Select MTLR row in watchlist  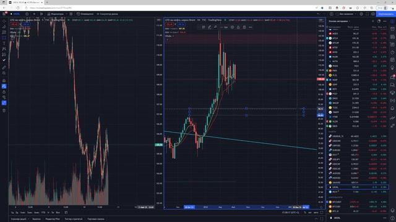click(x=358, y=38)
